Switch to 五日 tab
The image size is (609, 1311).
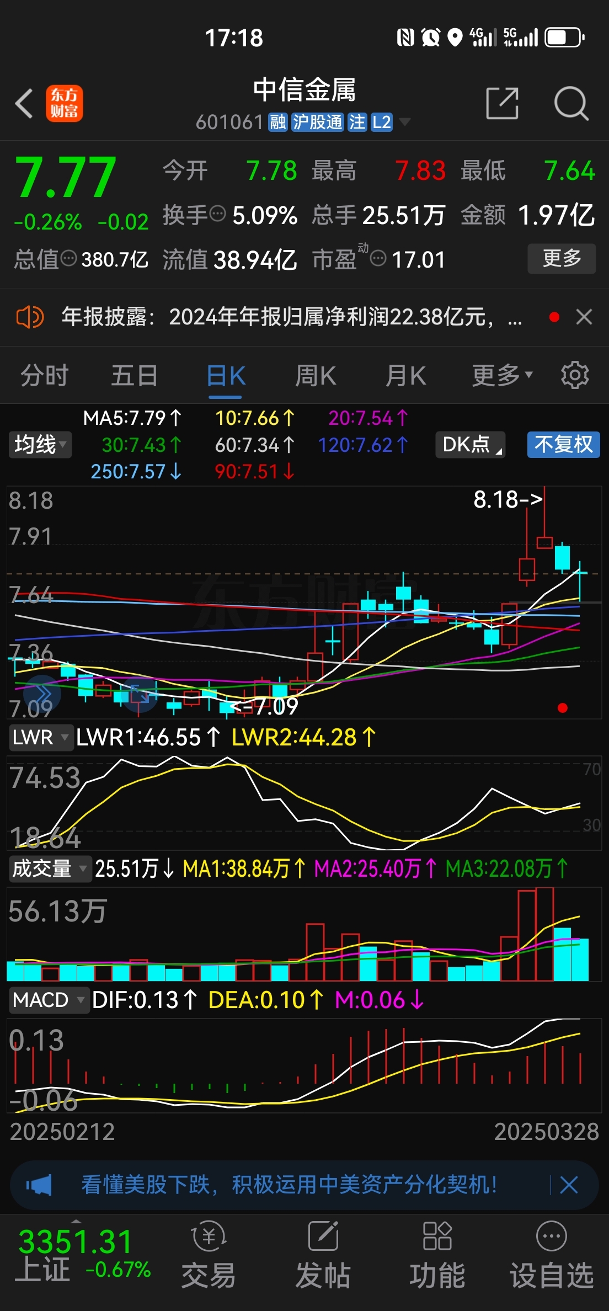(x=135, y=376)
